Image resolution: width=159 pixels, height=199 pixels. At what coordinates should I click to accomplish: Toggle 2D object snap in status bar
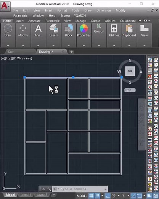(x=140, y=196)
